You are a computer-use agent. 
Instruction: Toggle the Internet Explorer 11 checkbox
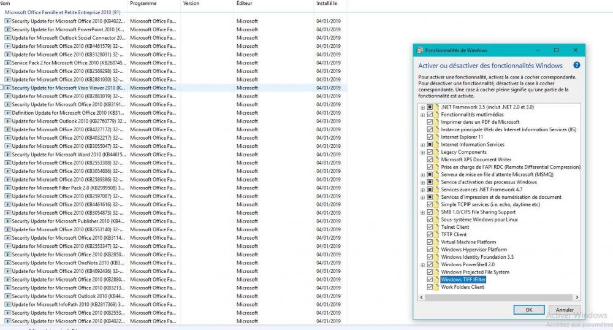click(430, 137)
